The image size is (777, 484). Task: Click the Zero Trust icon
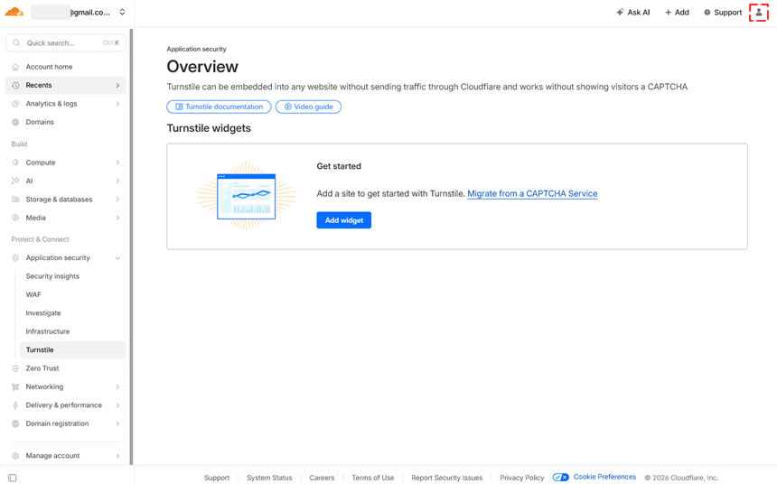click(15, 368)
